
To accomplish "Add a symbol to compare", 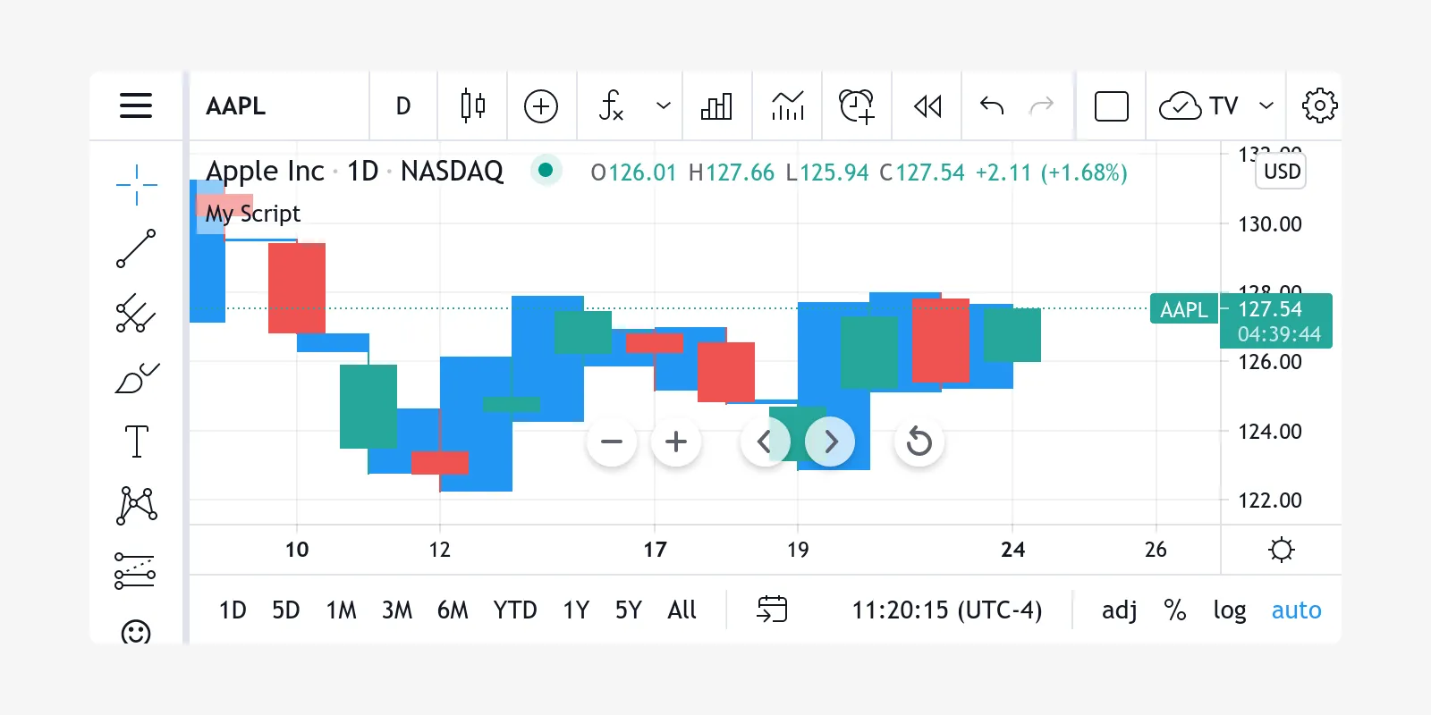I will click(541, 106).
